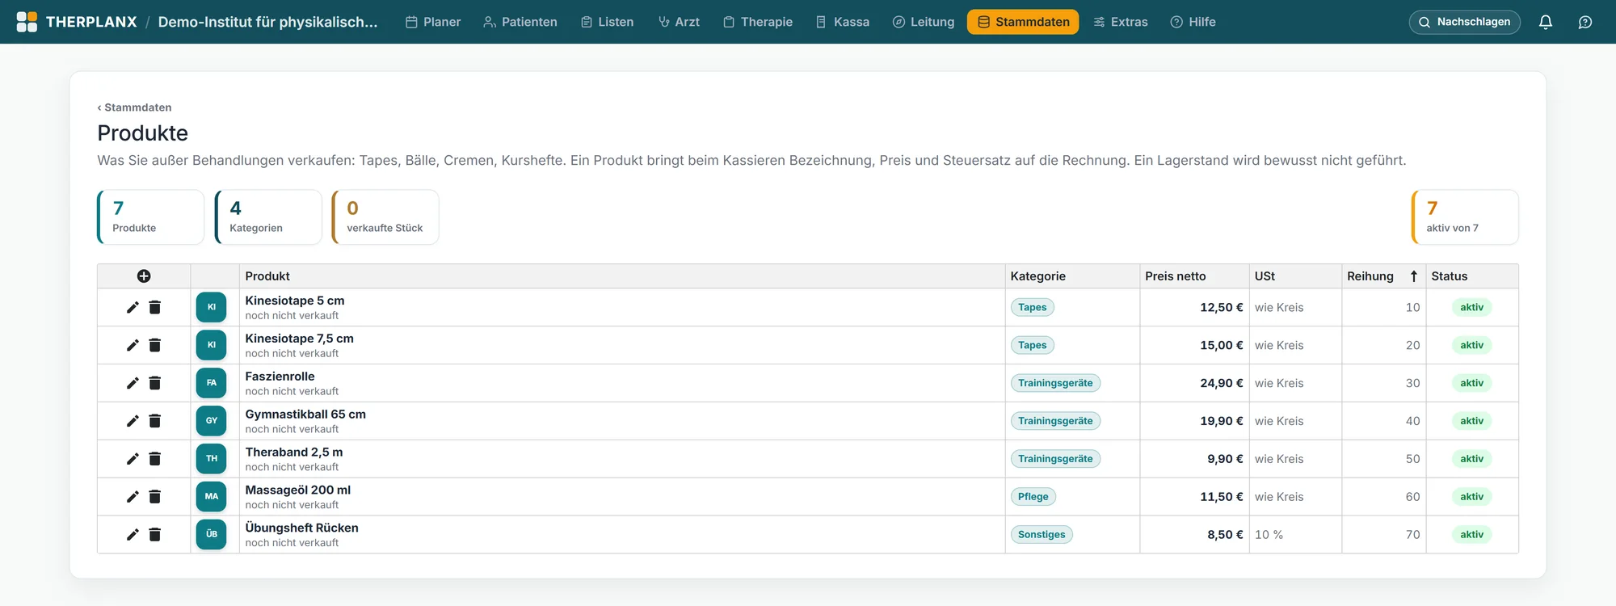Delete the Massageöl 200 ml product
Viewport: 1616px width, 606px height.
[155, 497]
